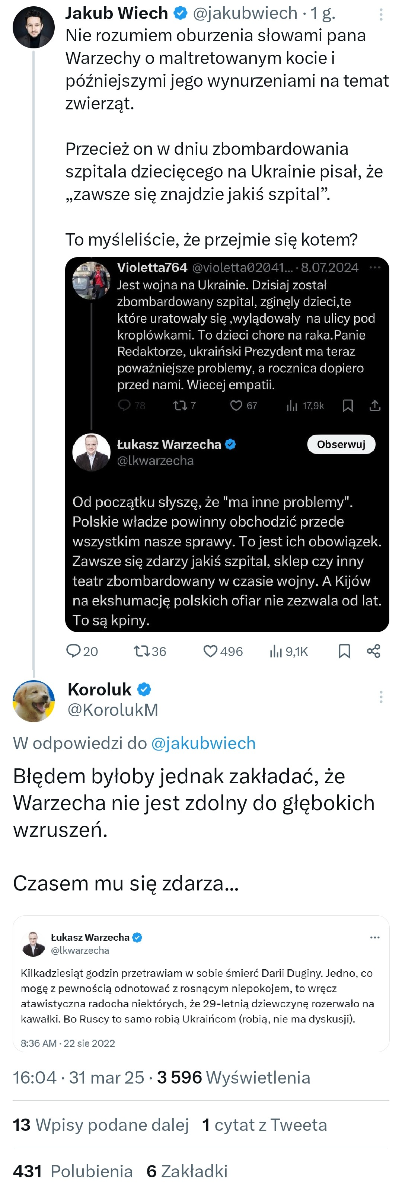Like Jakub Wiech's tweet with heart icon
The width and height of the screenshot is (402, 1187).
point(210,651)
